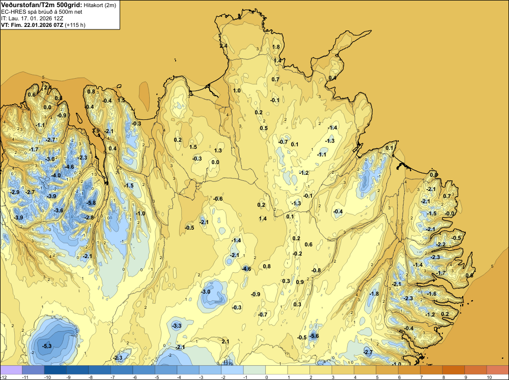509x380 pixels.
Task: Click the 'Veðurstofan/T2m 500grid:' title text
Action: pos(42,5)
